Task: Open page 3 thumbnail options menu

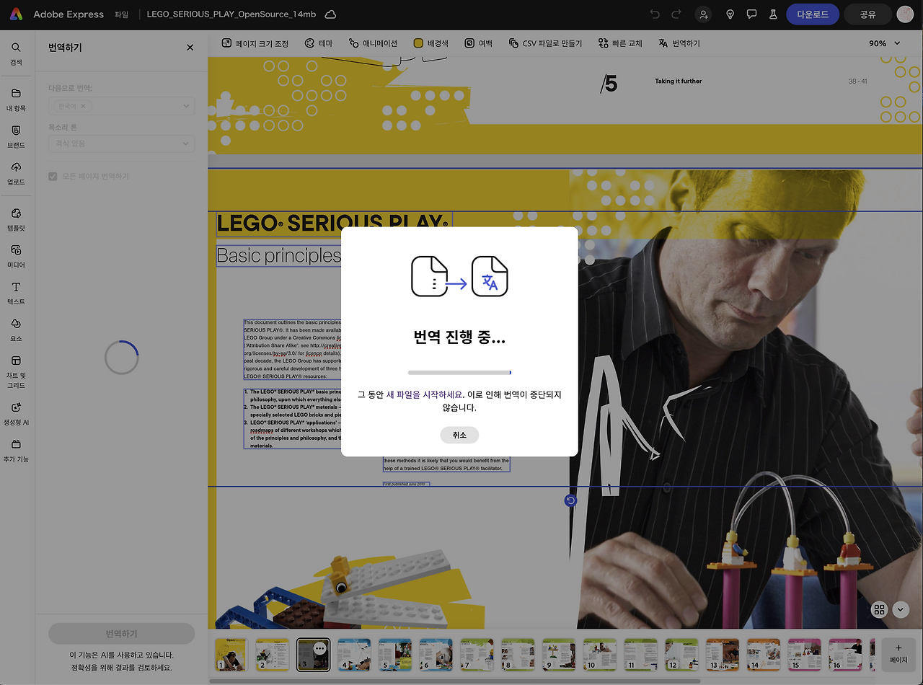Action: [x=319, y=648]
